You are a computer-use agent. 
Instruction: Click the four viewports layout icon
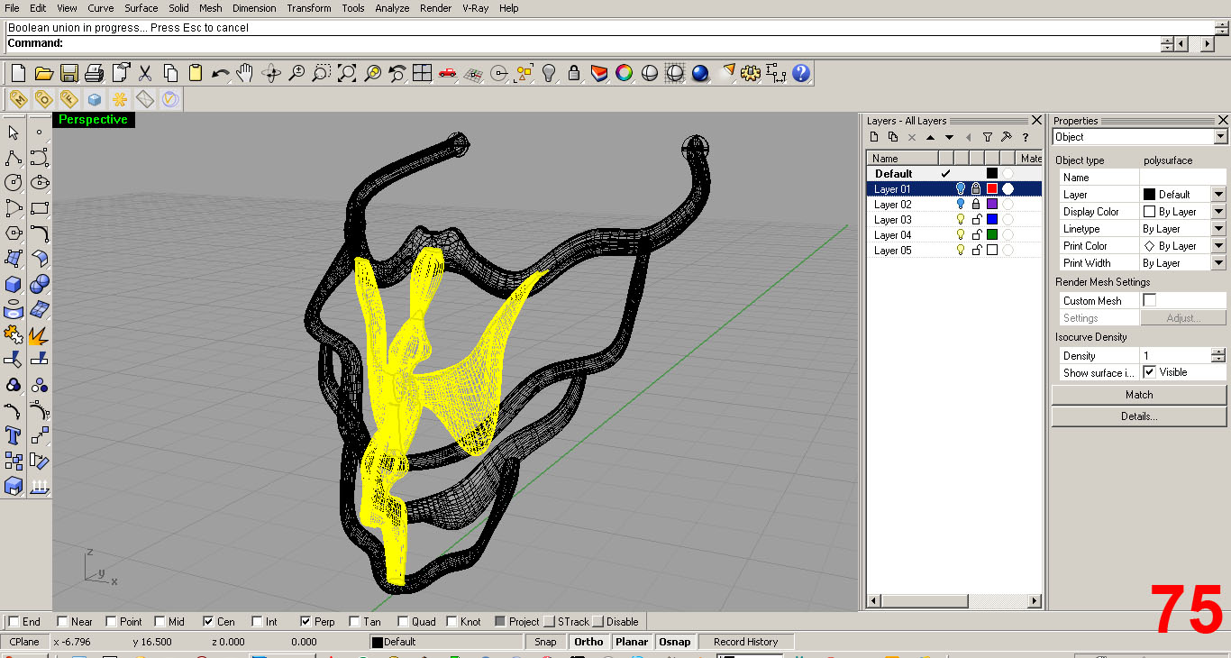click(422, 73)
